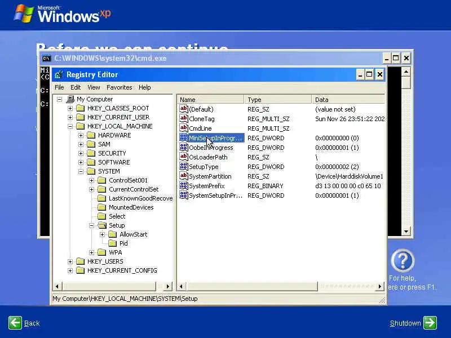This screenshot has height=338, width=451.
Task: Open the View menu
Action: pyautogui.click(x=94, y=87)
